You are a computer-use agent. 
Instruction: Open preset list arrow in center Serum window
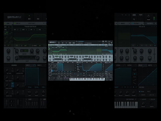[98, 41]
